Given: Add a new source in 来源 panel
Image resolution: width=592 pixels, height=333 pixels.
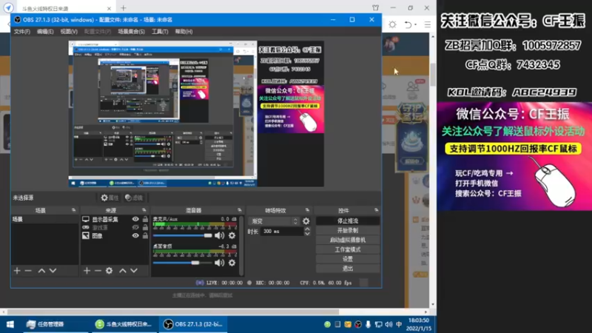Looking at the screenshot, I should [87, 271].
